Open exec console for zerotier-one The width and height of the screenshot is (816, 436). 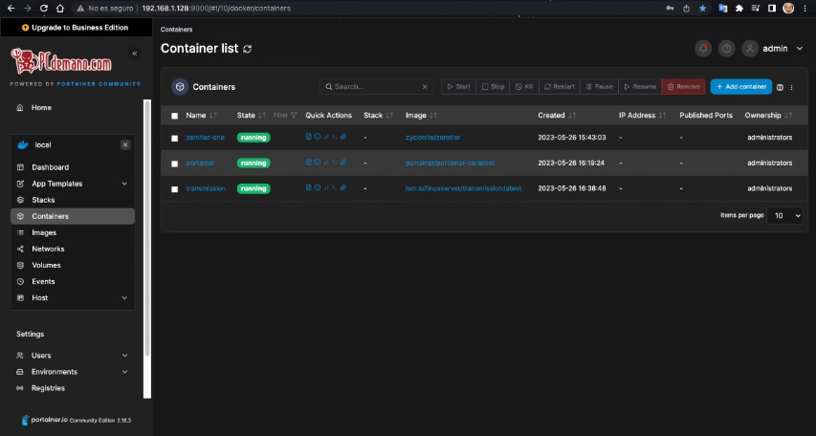coord(335,137)
